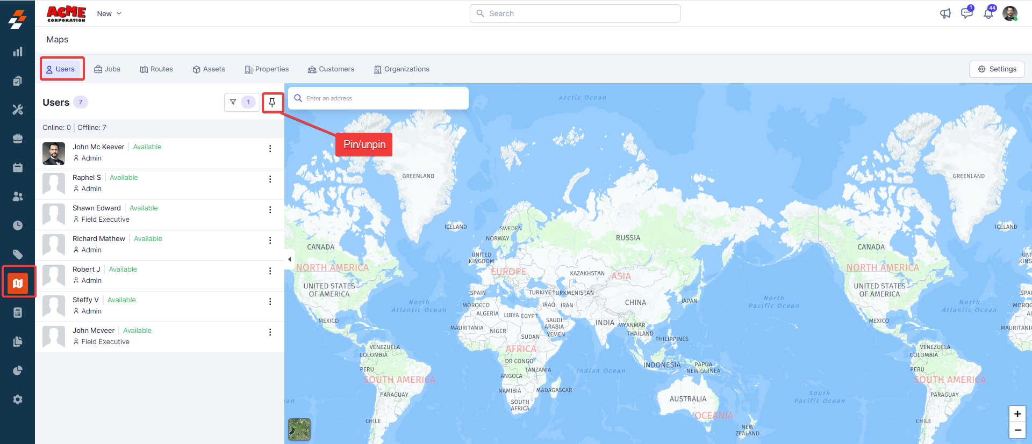Select user John Mc Keever
The image size is (1032, 444).
(x=160, y=154)
